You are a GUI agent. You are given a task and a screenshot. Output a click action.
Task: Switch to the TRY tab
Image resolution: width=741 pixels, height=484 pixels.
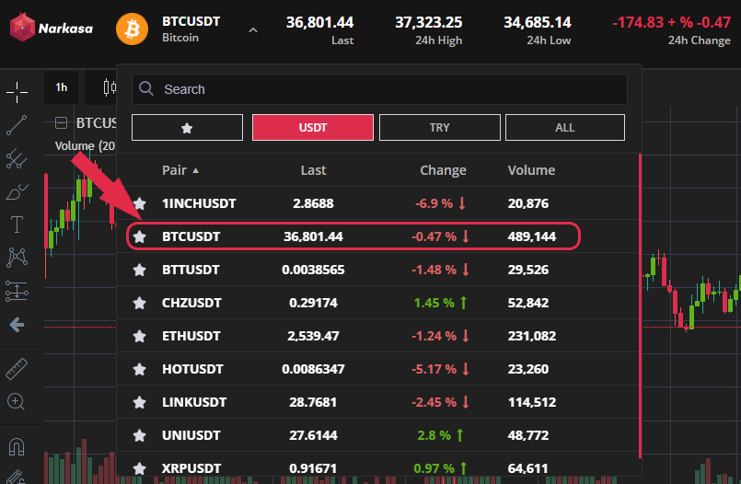coord(439,128)
